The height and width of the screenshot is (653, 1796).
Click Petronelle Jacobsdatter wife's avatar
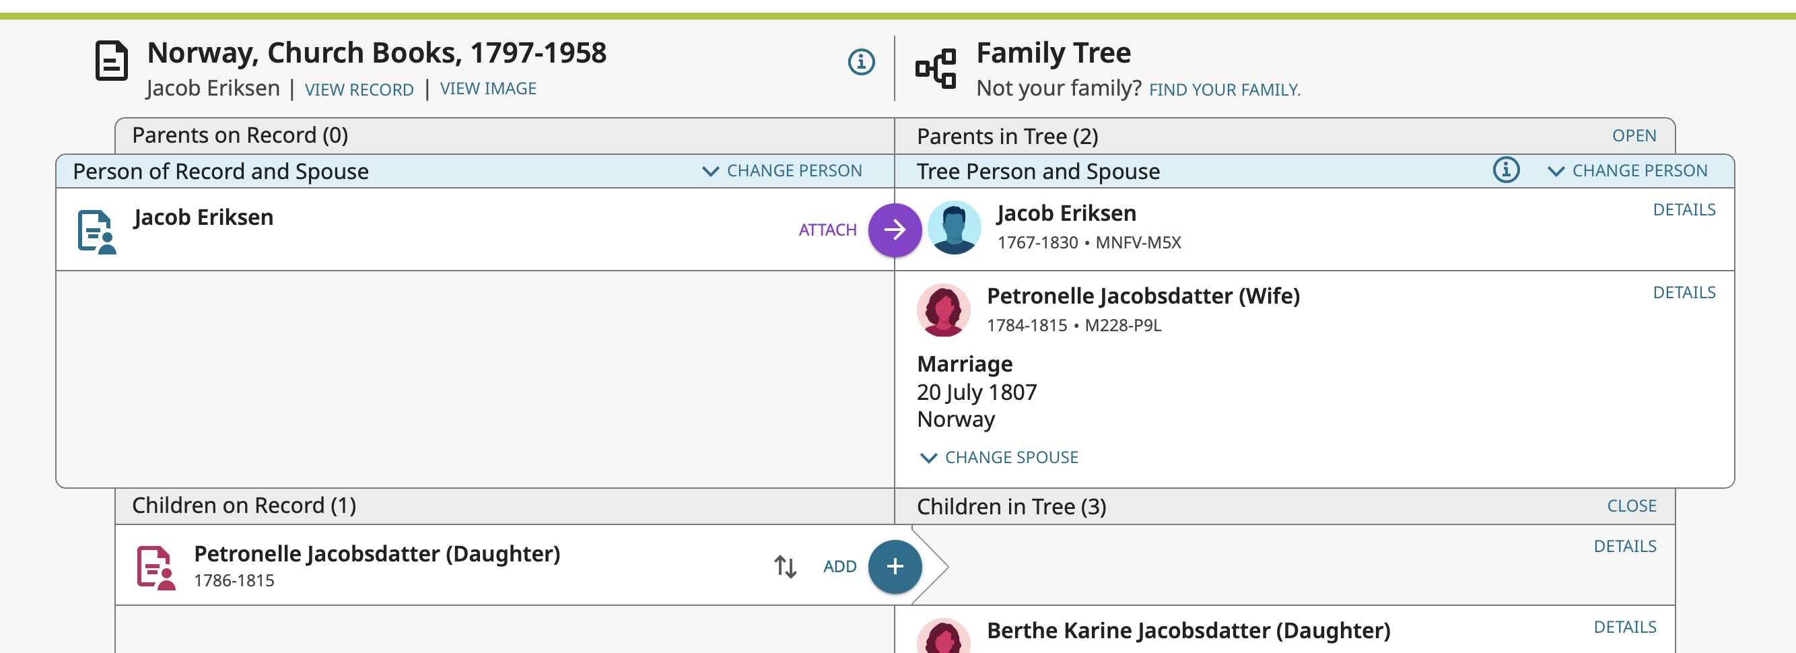coord(943,310)
